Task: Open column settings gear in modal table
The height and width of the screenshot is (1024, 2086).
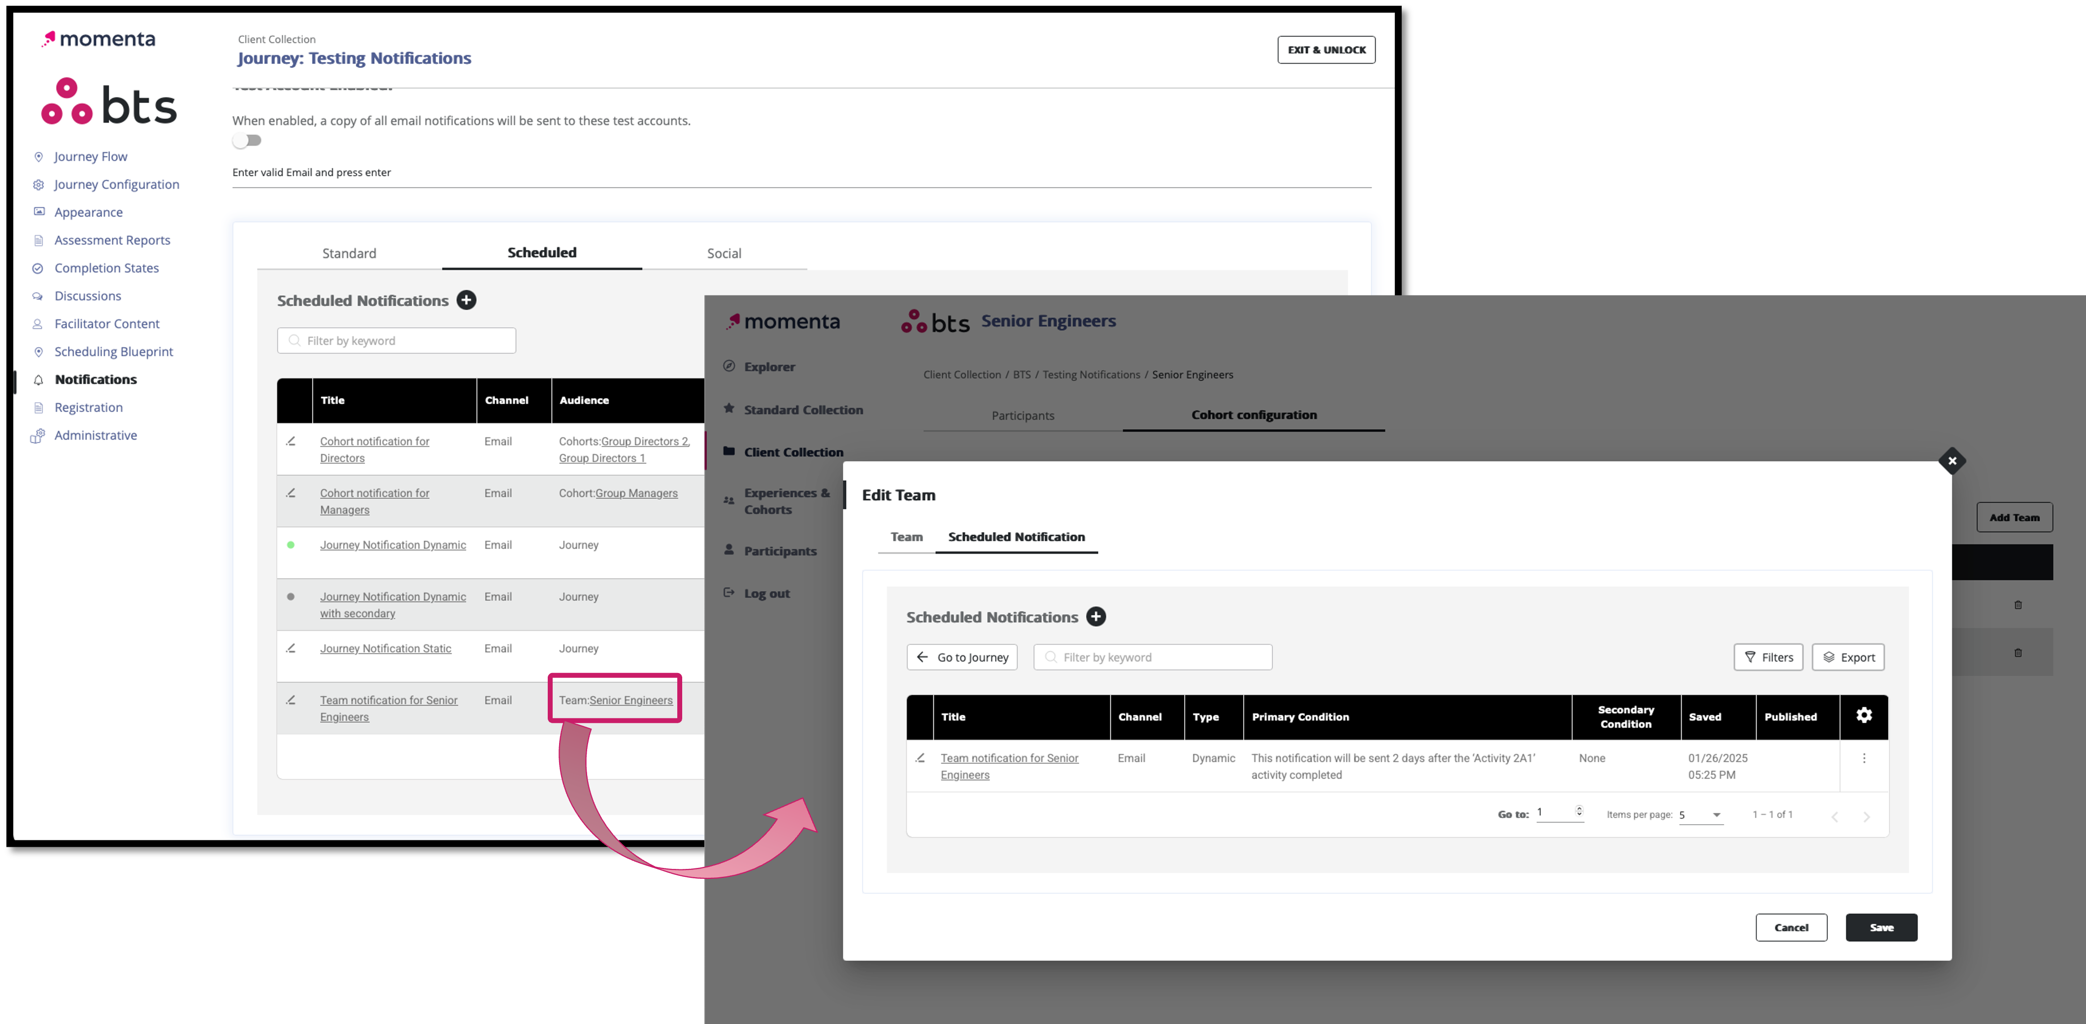Action: tap(1863, 716)
